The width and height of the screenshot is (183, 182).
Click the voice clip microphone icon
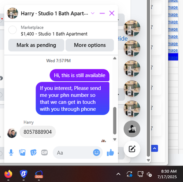pyautogui.click(x=11, y=153)
